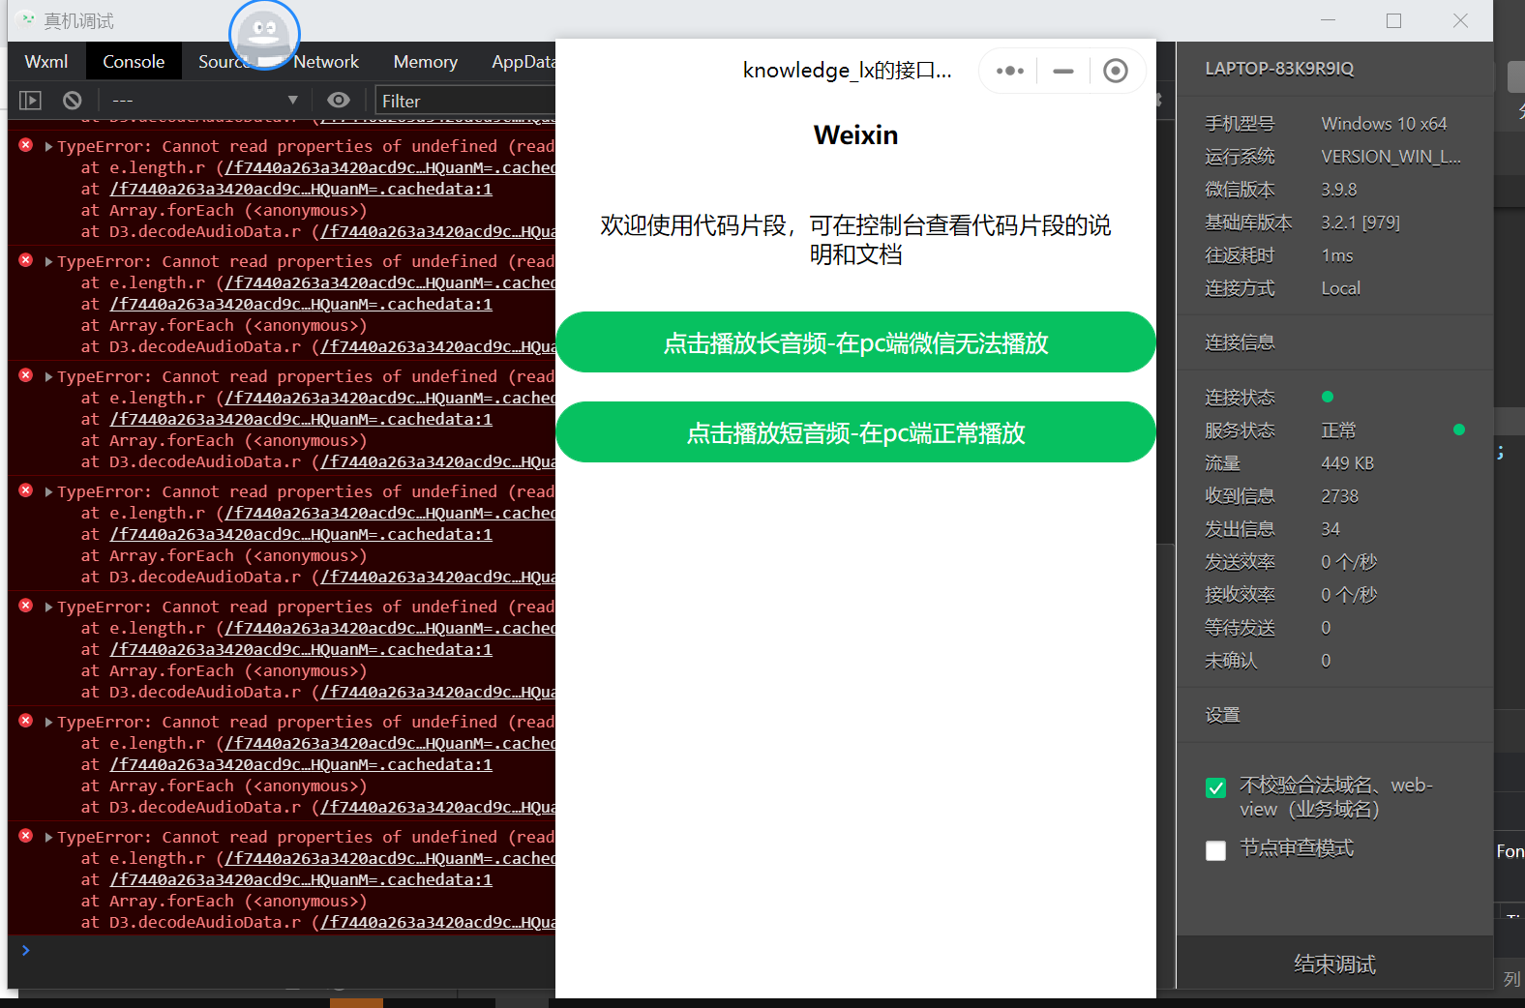Viewport: 1525px width, 1008px height.
Task: Expand the fifth TypeError entry triangle
Action: pos(48,608)
